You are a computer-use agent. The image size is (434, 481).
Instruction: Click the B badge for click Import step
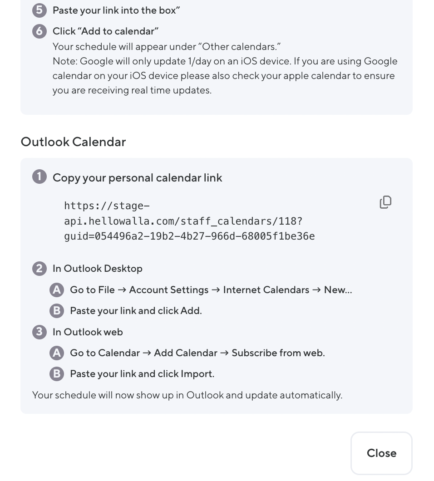pos(57,373)
